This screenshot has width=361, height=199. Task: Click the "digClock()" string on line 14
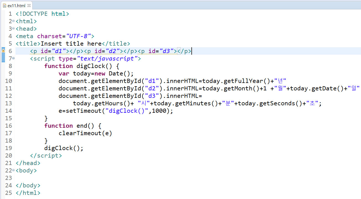(x=127, y=111)
